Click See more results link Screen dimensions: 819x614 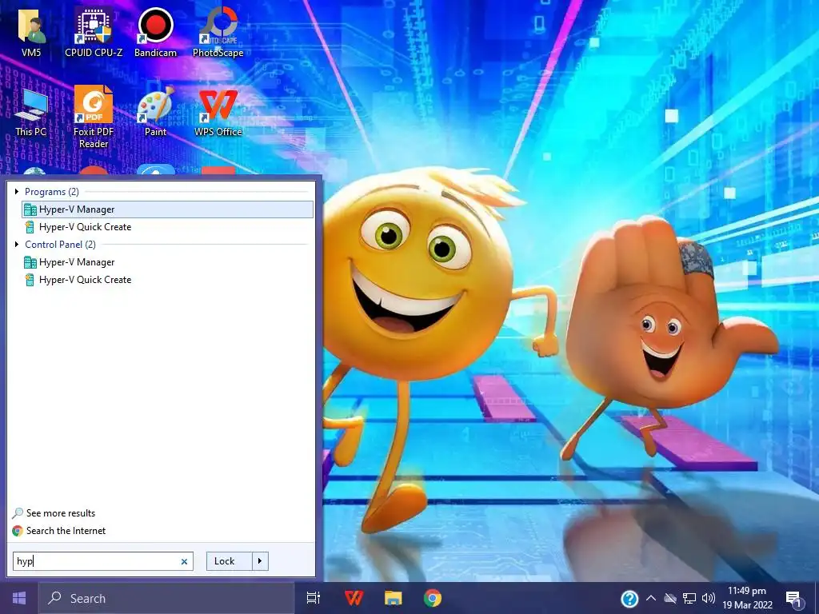click(61, 513)
